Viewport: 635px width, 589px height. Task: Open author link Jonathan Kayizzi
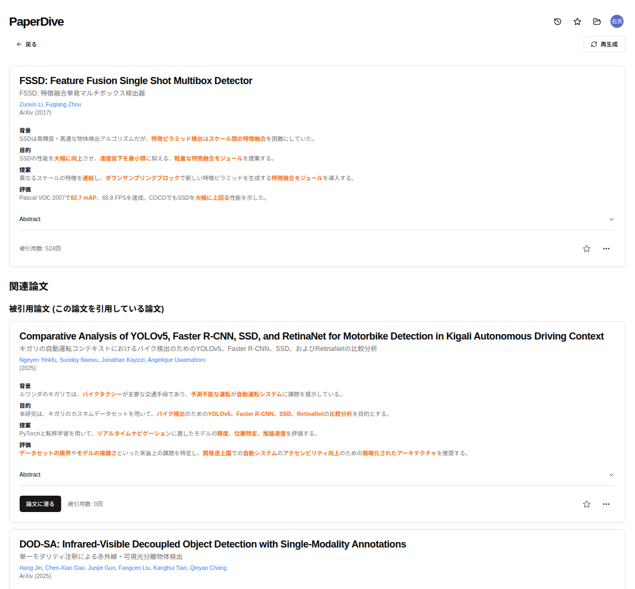(x=123, y=360)
